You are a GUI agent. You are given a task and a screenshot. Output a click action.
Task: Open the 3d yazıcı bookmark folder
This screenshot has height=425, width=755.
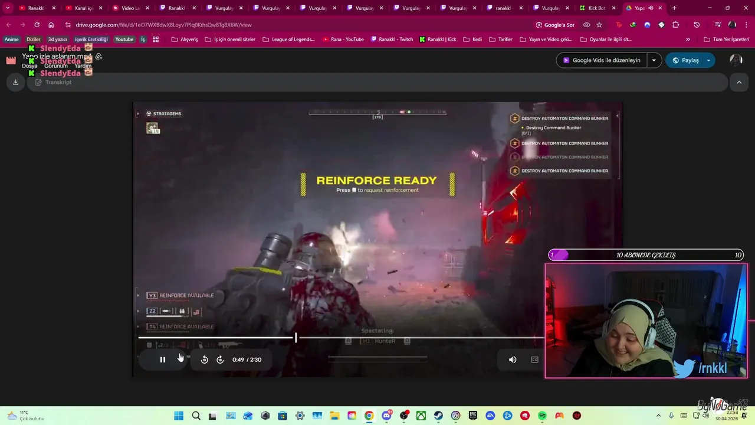[x=58, y=40]
